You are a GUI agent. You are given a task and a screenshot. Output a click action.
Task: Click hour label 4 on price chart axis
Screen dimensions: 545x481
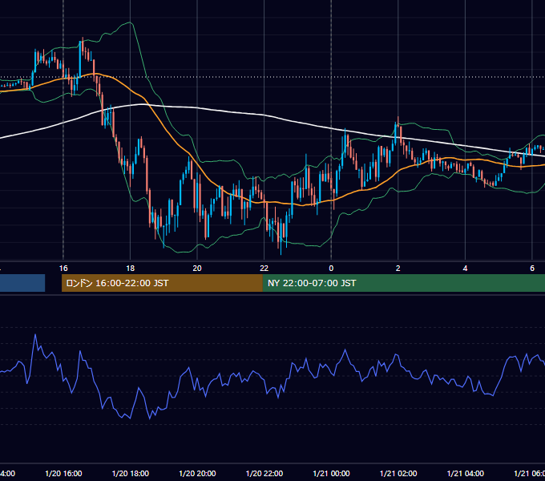click(465, 269)
